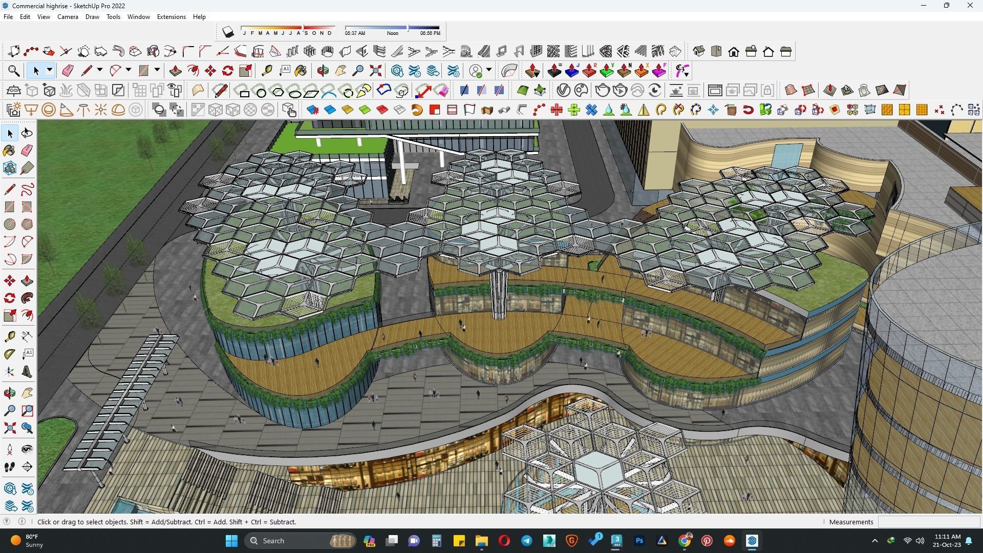This screenshot has width=983, height=553.
Task: Select the Scale tool in top toolbar
Action: 245,71
